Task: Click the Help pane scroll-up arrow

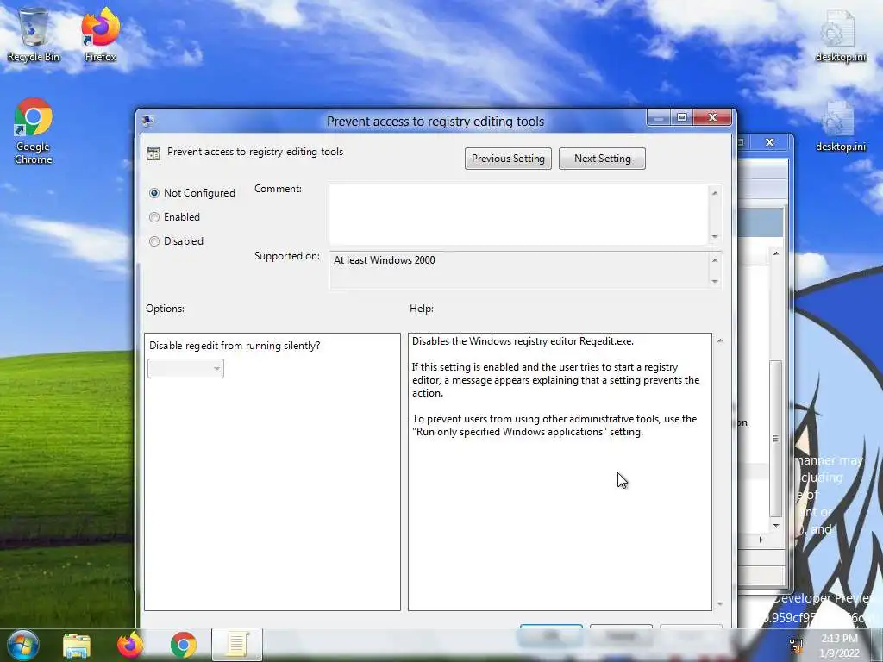Action: pyautogui.click(x=720, y=341)
